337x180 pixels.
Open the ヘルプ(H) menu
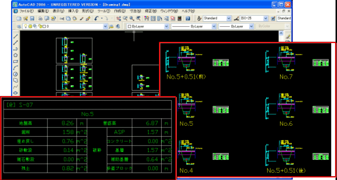(x=188, y=11)
